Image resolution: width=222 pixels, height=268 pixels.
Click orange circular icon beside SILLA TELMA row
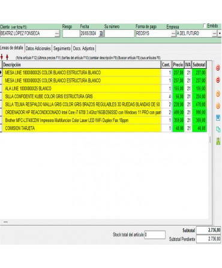coord(218,106)
